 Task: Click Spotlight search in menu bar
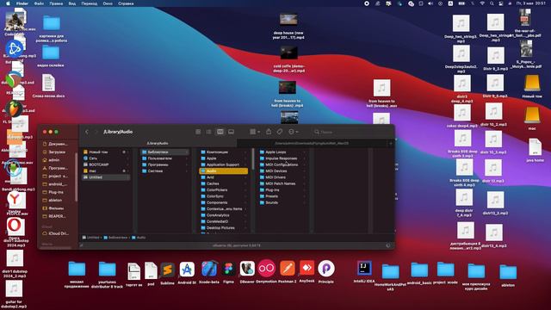pos(492,3)
